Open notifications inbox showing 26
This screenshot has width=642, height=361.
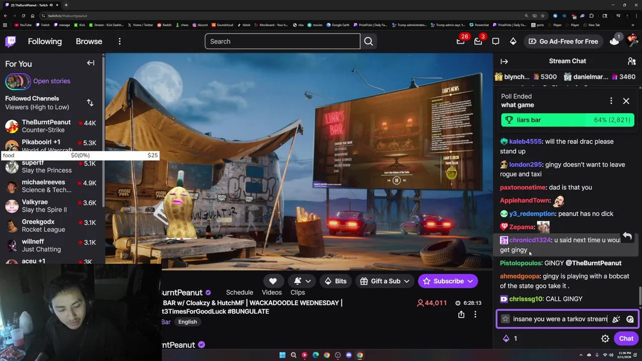pyautogui.click(x=460, y=41)
